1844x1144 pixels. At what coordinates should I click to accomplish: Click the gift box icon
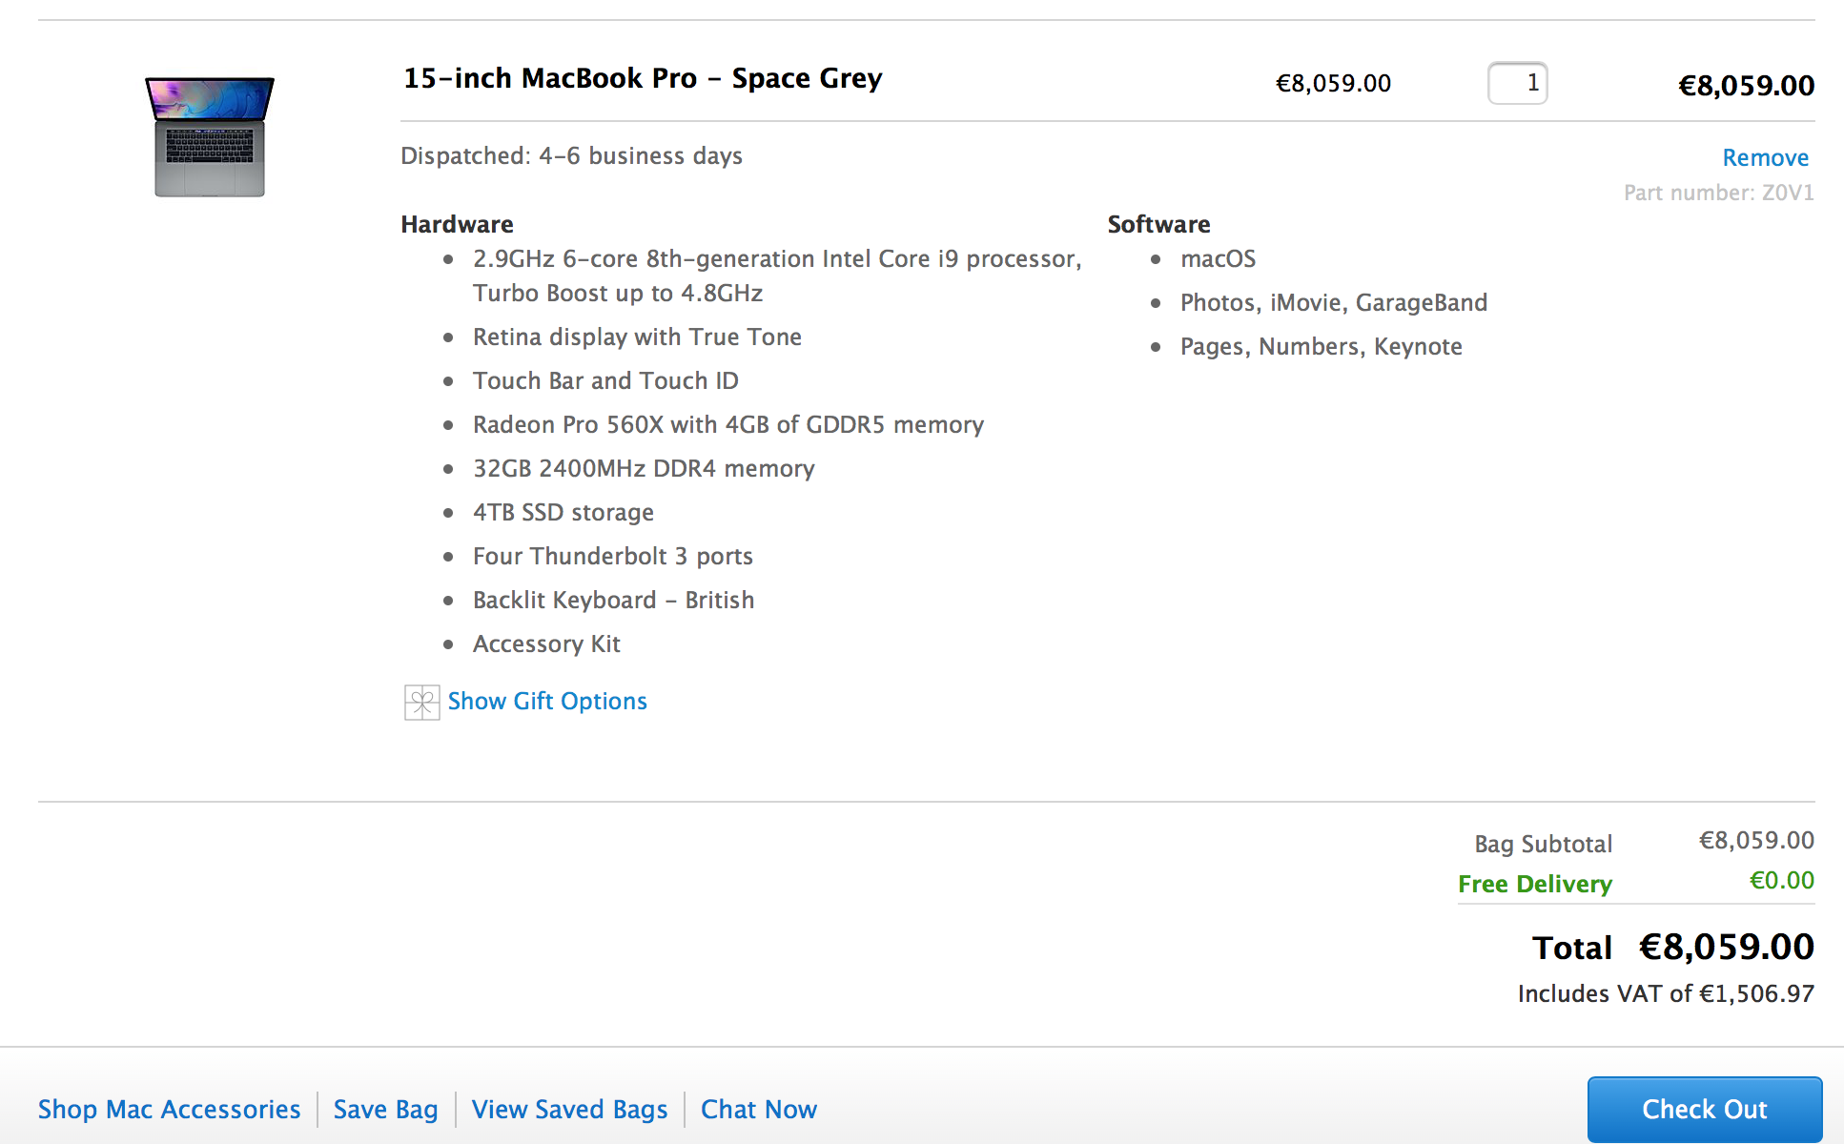(421, 703)
